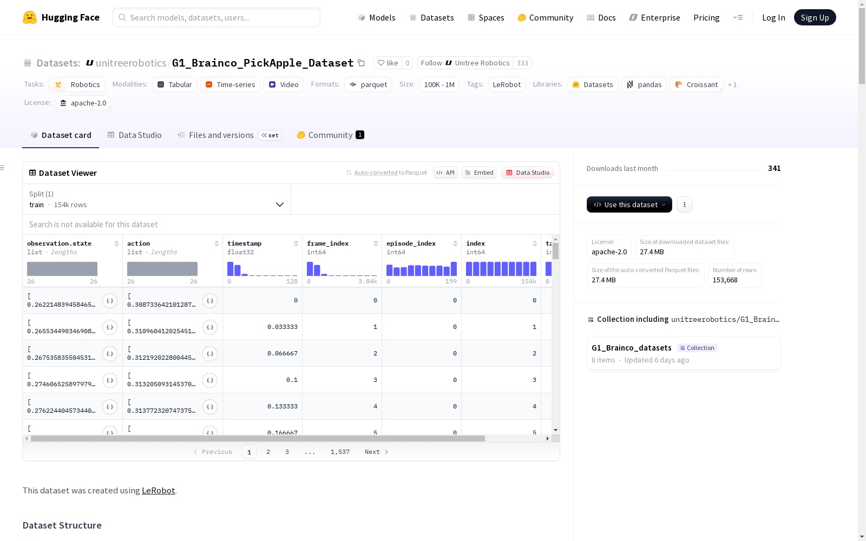This screenshot has width=866, height=541.
Task: Open the navbar more-options menu icon
Action: (738, 17)
